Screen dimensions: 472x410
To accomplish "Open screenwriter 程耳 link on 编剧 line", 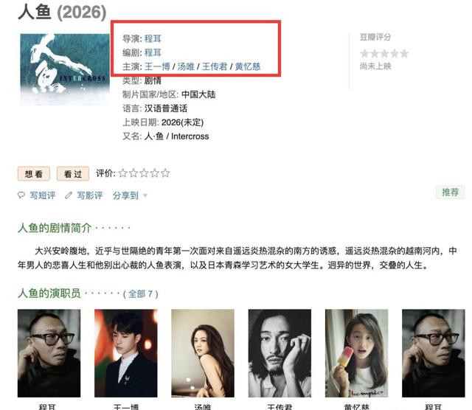I will [153, 52].
